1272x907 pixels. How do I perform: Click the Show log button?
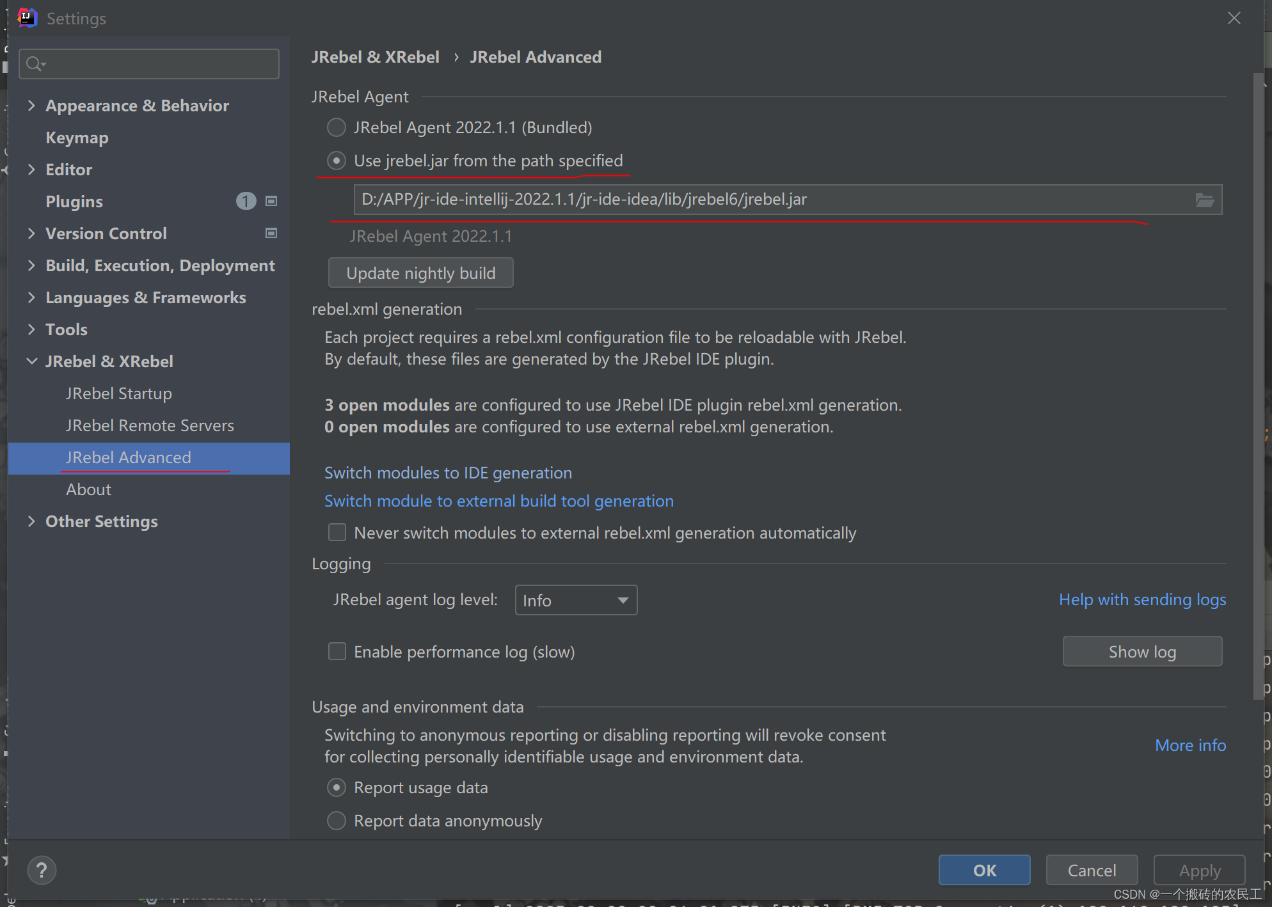[x=1142, y=652]
